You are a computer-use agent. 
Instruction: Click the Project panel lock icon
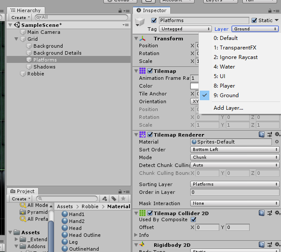120,192
